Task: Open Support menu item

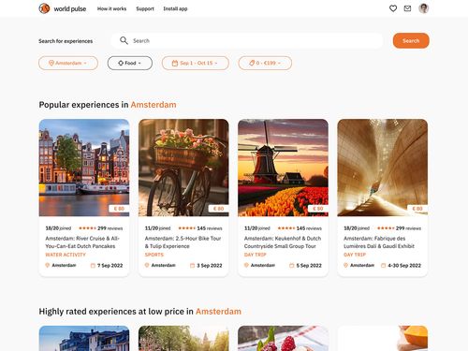Action: 145,8
